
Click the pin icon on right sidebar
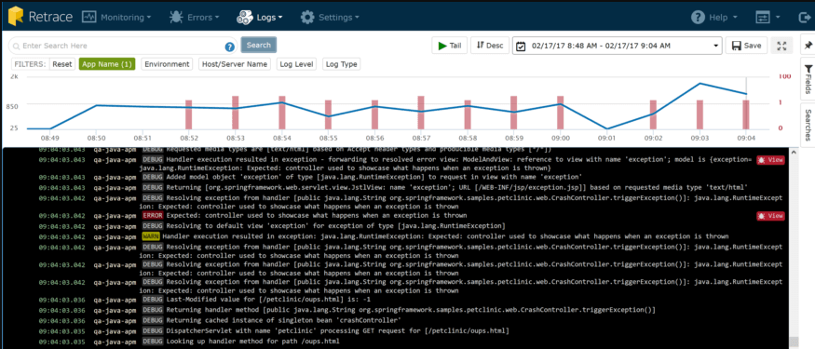click(x=808, y=46)
